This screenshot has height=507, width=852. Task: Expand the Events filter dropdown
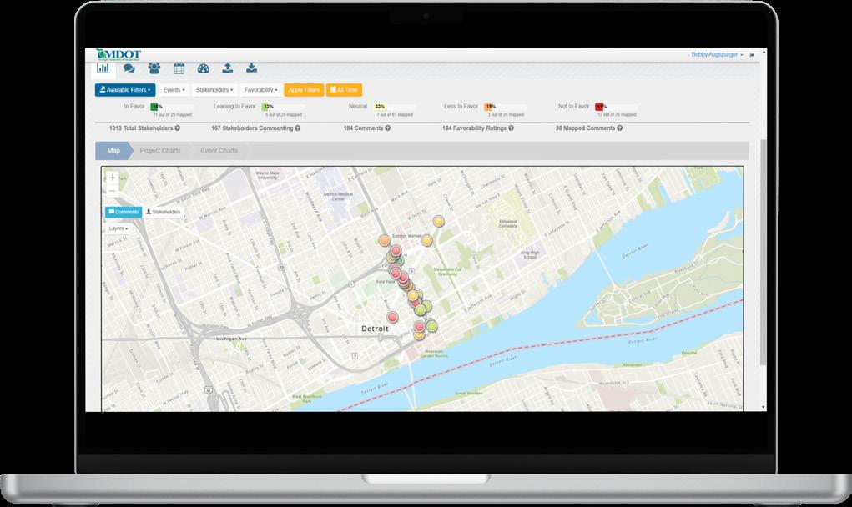click(174, 90)
